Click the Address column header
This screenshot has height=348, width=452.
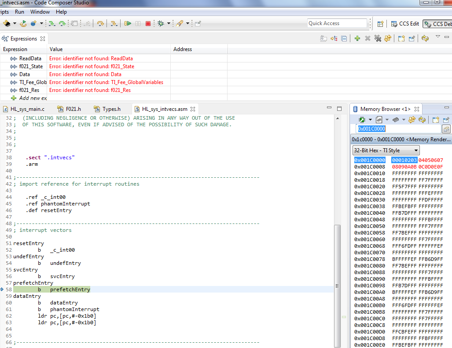click(199, 49)
